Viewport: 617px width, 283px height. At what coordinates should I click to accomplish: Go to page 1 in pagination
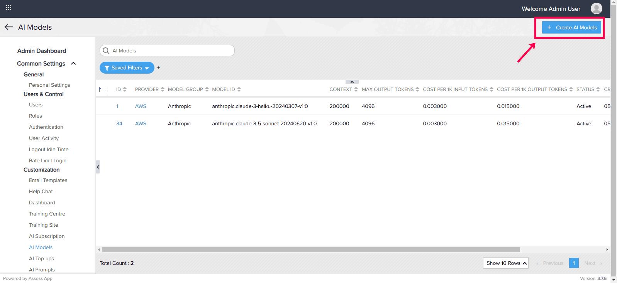pos(574,263)
